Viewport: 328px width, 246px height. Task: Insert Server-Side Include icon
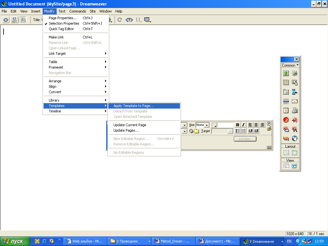[x=295, y=111]
